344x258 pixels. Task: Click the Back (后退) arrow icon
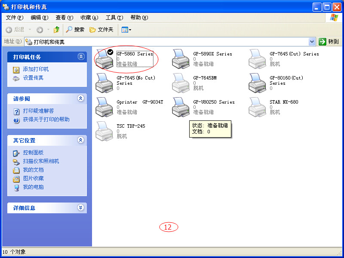(9, 30)
